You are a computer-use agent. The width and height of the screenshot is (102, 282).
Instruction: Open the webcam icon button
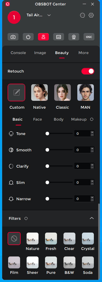click(74, 37)
